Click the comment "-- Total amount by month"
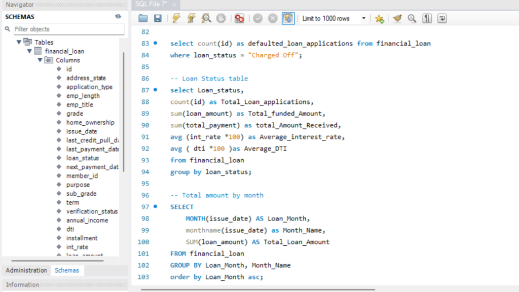Screen dimensions: 519x292 (217, 195)
